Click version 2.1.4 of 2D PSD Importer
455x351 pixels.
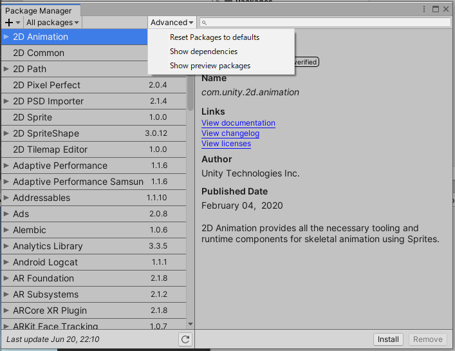pos(158,101)
